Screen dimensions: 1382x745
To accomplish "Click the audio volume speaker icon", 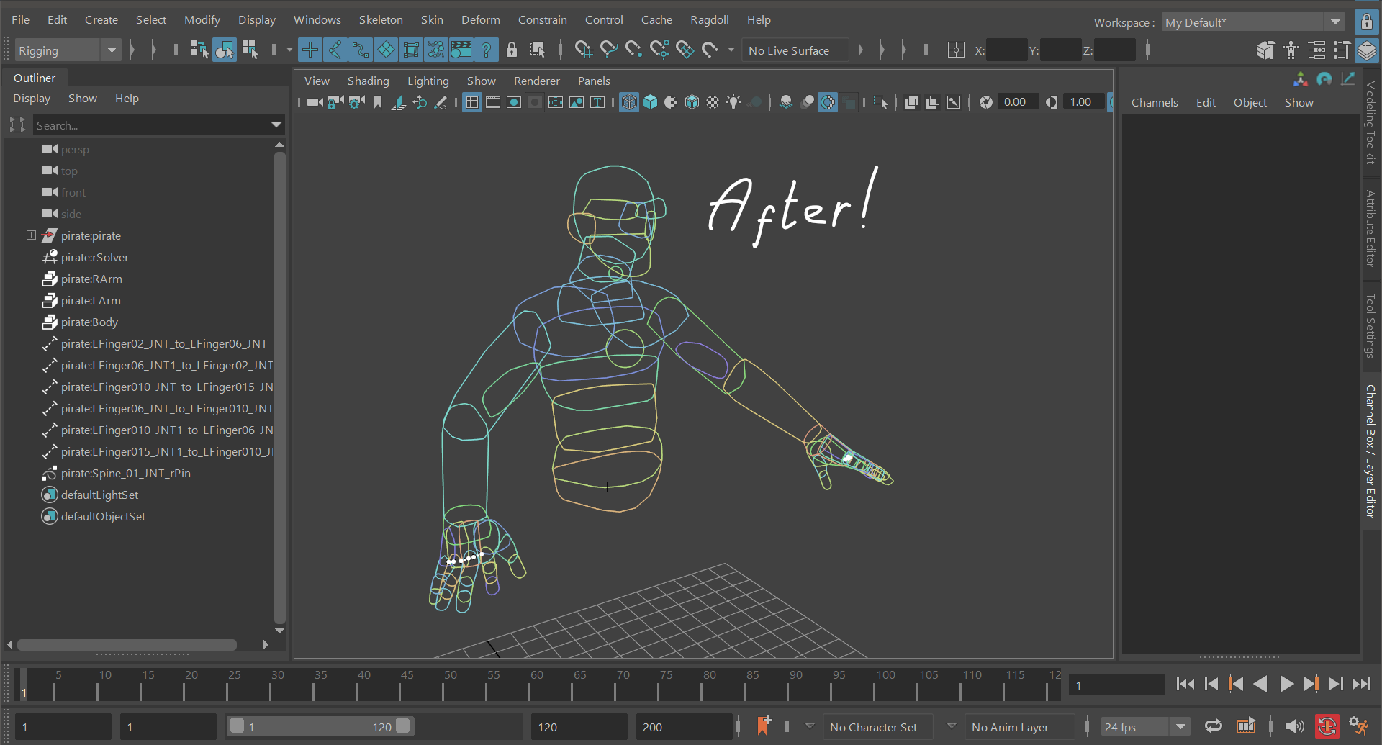I will 1293,726.
